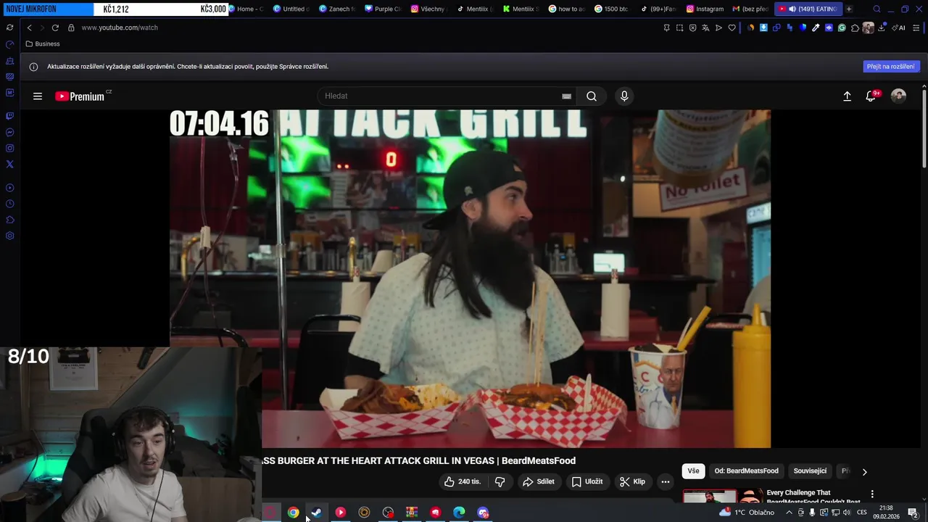Add the page to favorites with heart icon

click(x=732, y=28)
